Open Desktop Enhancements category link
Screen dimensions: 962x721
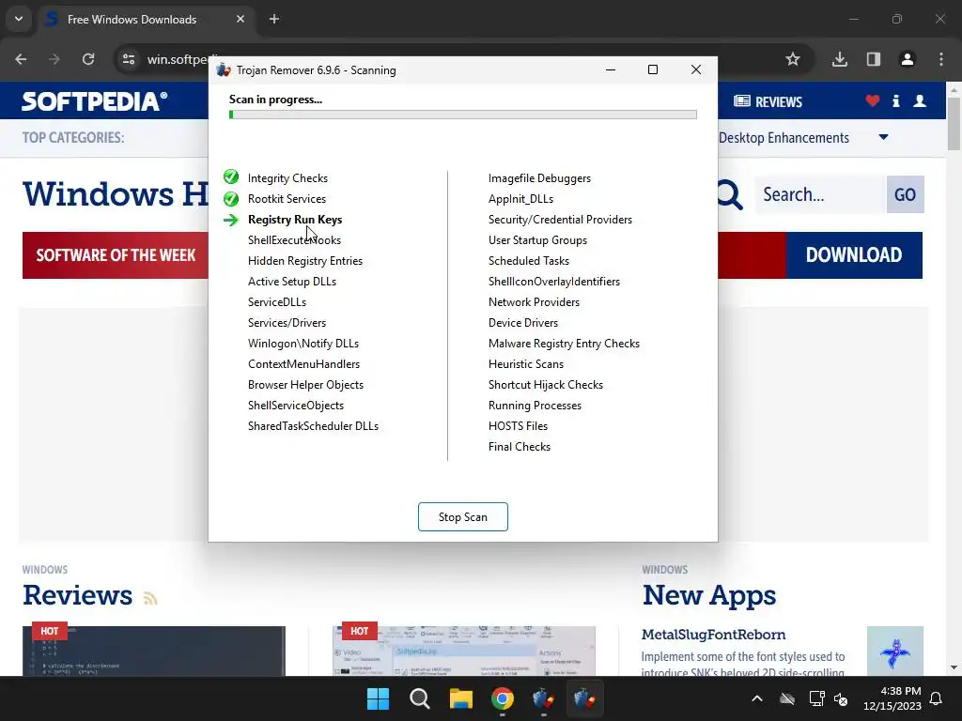point(784,138)
